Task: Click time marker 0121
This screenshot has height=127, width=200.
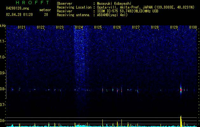Action: 22,27
